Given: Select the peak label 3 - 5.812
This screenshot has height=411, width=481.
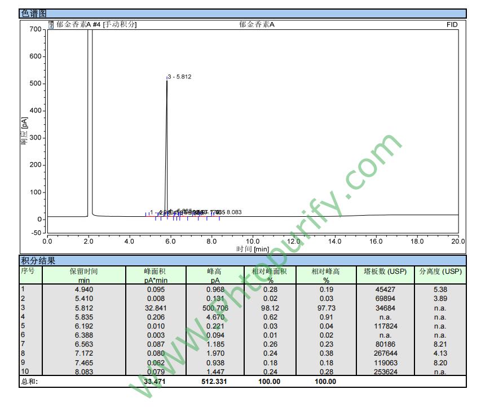Looking at the screenshot, I should coord(179,77).
